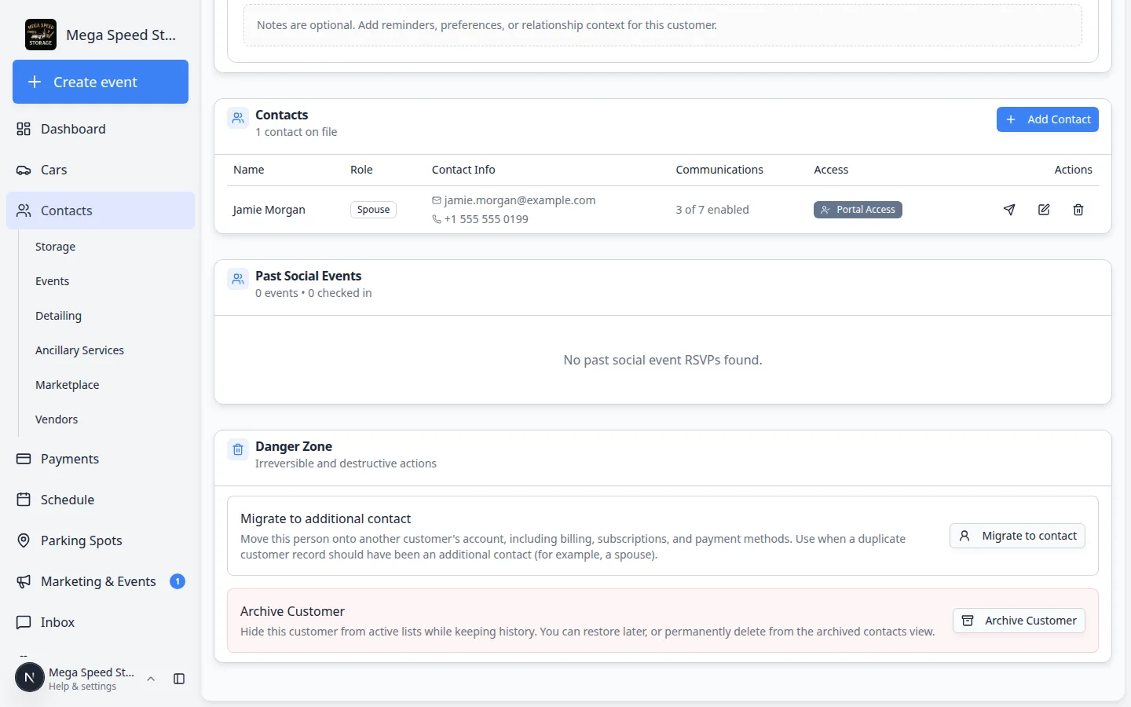Click Add Contact button
Screen dimensions: 1131x707
click(1048, 119)
